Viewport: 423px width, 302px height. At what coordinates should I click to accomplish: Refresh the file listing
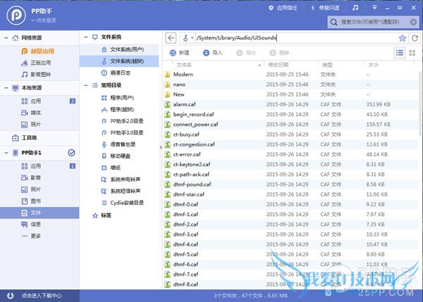pos(415,38)
